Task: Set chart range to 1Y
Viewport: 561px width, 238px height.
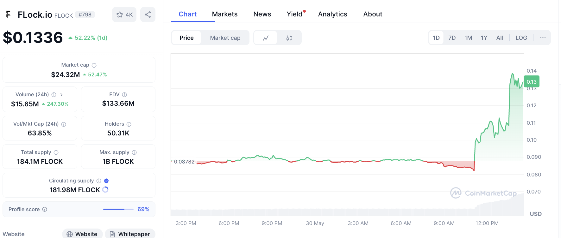Action: coord(484,38)
